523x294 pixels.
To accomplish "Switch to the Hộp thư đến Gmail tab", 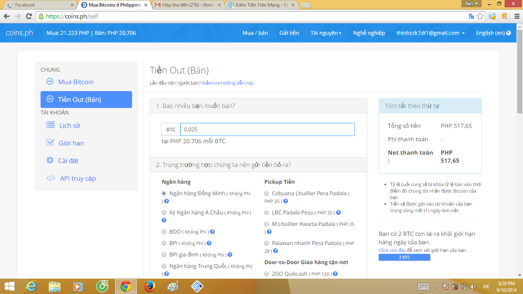I will click(x=188, y=5).
